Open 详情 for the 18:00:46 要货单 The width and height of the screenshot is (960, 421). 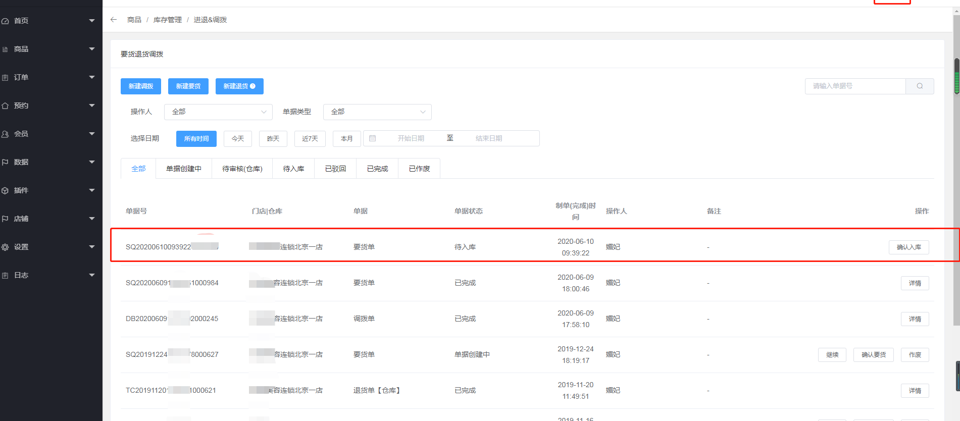click(x=915, y=283)
